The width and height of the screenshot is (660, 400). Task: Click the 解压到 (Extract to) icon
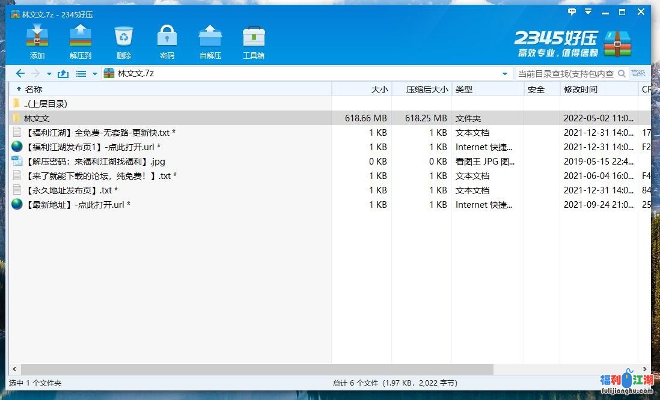[80, 41]
